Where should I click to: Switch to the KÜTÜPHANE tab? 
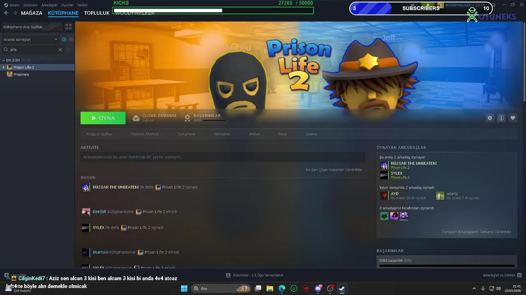63,13
